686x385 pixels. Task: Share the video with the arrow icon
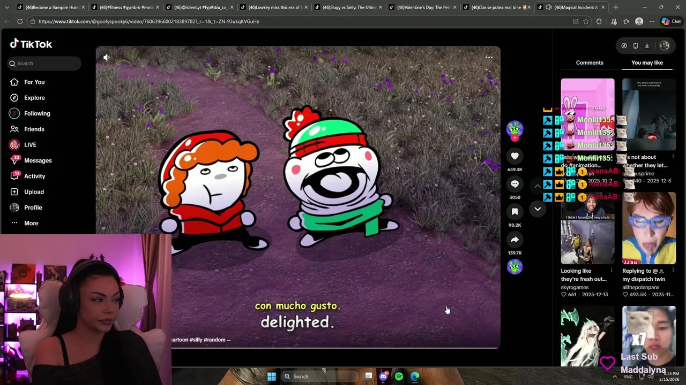coord(514,239)
